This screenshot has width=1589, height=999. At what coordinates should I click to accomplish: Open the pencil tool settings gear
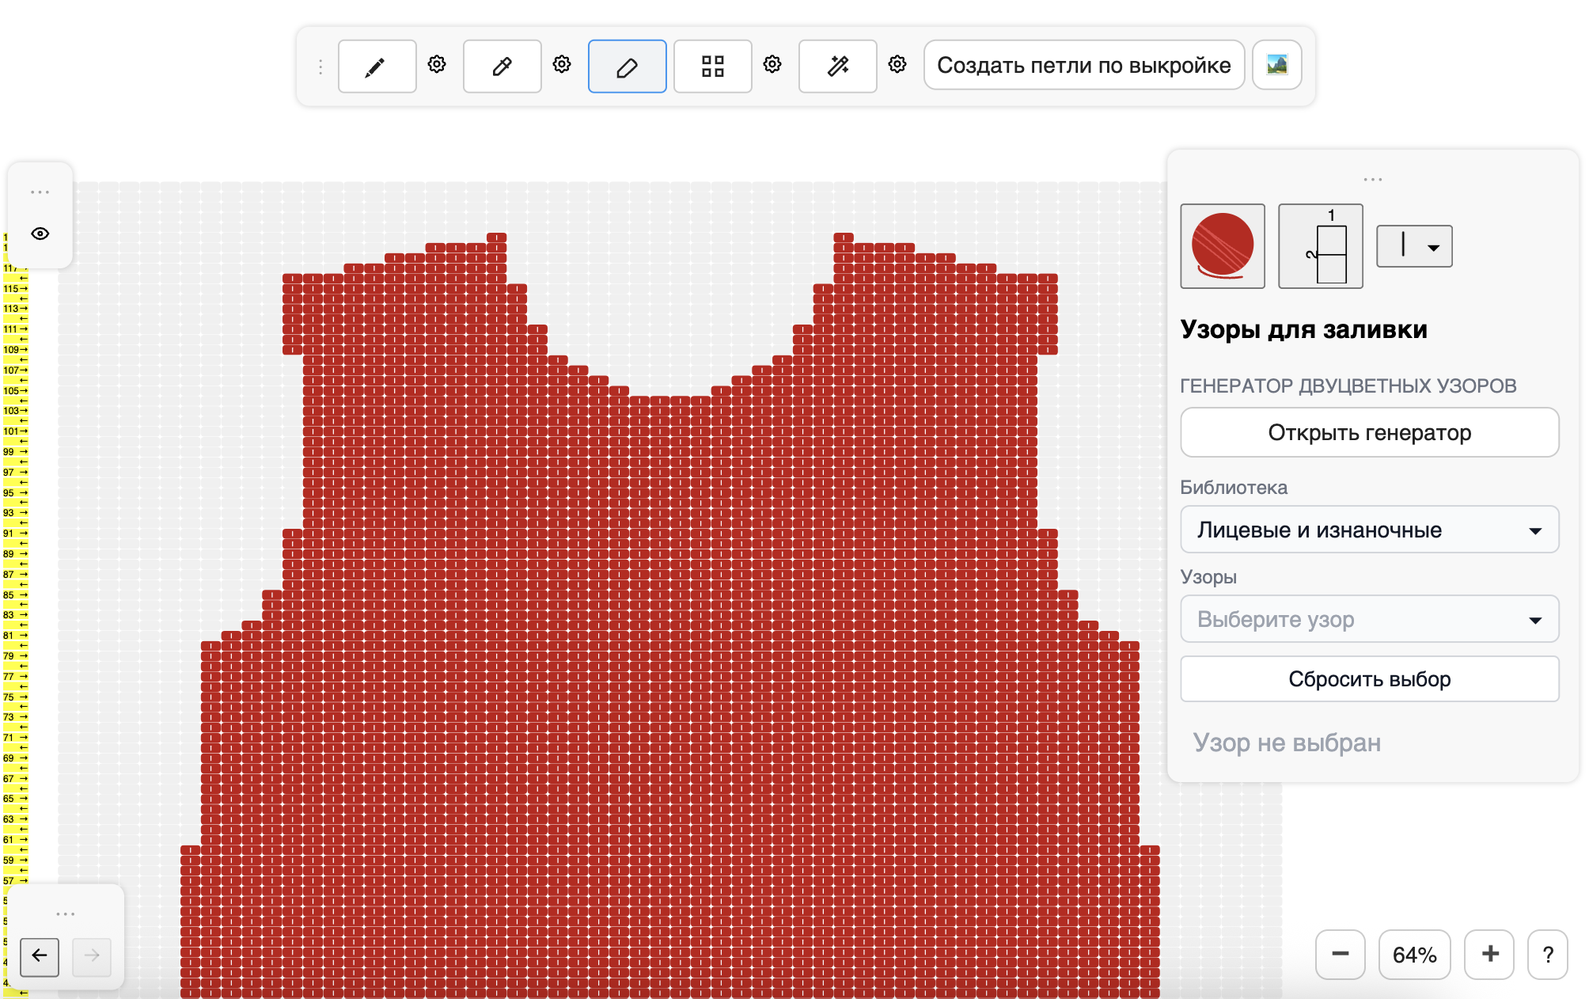click(437, 64)
